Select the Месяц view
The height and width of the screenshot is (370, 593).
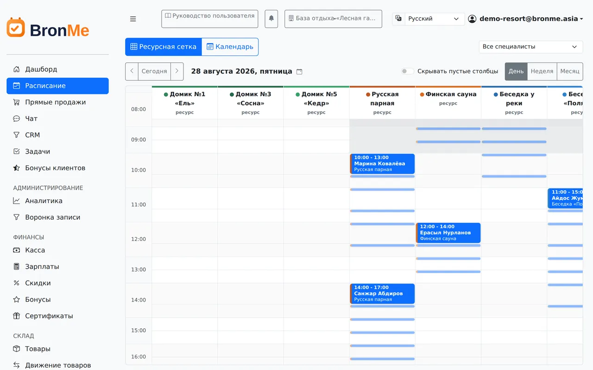point(570,71)
